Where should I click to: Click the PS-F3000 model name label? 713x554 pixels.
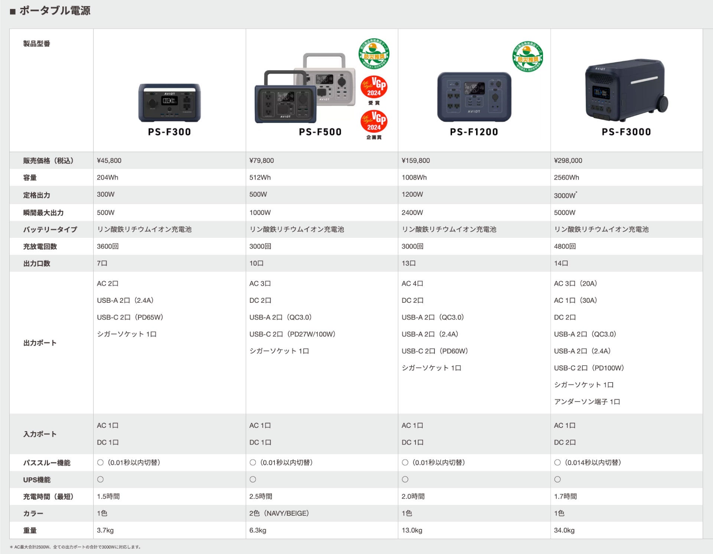pos(626,132)
